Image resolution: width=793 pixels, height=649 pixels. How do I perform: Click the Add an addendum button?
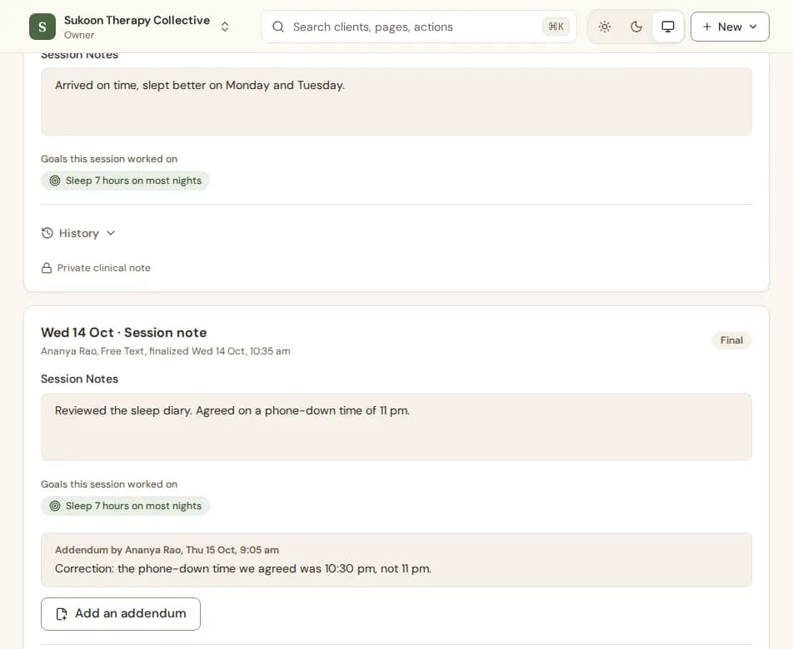point(120,614)
